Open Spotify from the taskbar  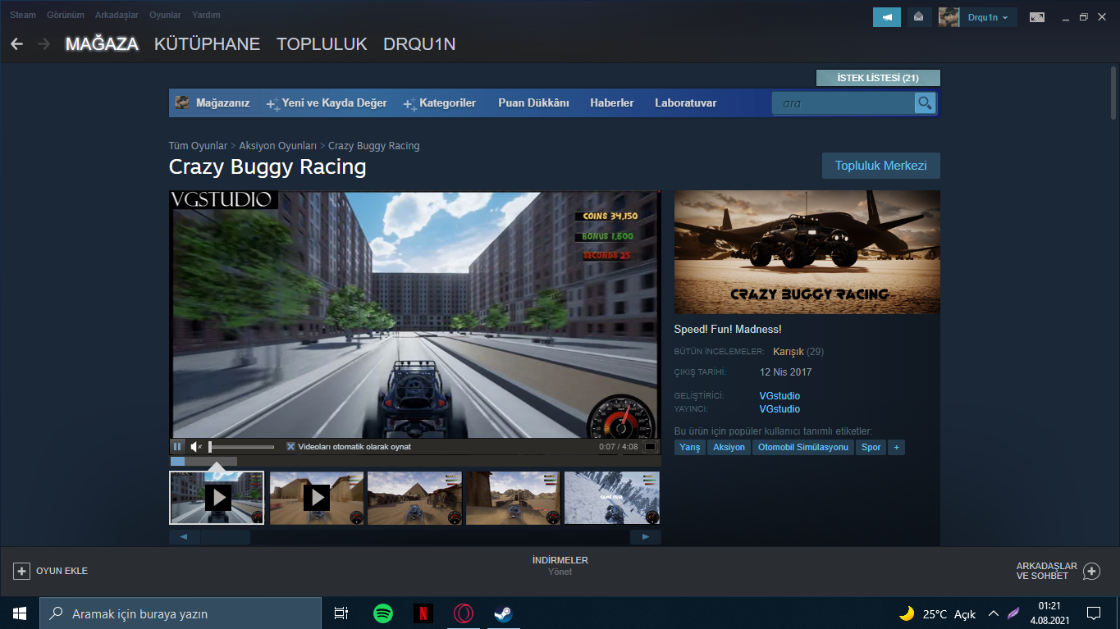(382, 613)
